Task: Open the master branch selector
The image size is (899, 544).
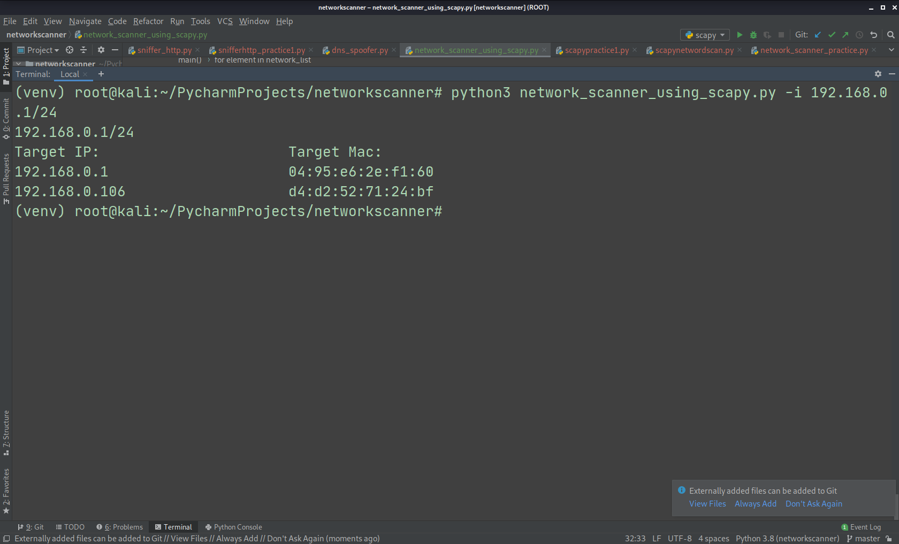Action: click(x=863, y=539)
